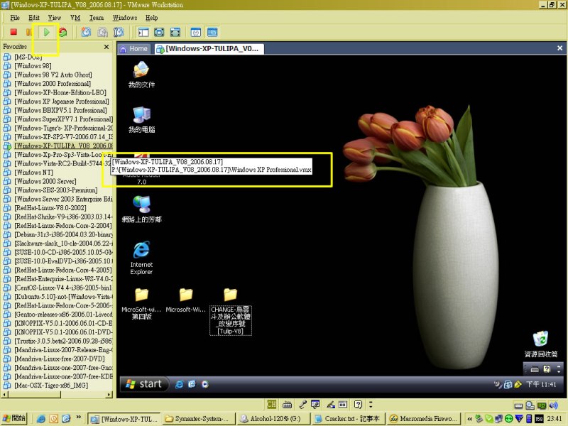Viewport: 568px width, 426px height.
Task: Switch to Cracker.txt Notepad taskbar button
Action: point(348,419)
